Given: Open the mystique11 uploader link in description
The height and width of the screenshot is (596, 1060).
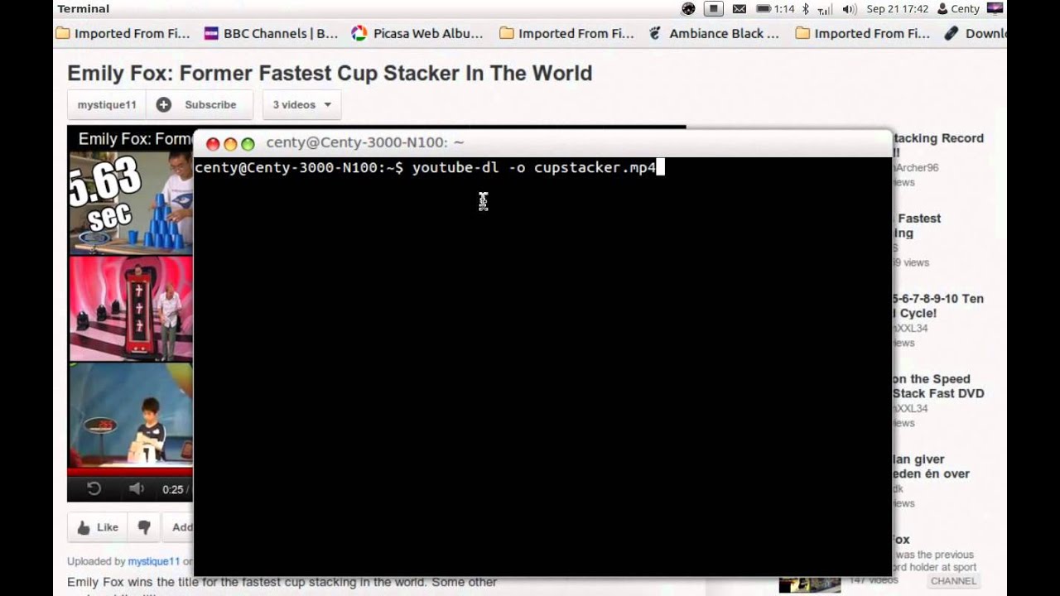Looking at the screenshot, I should [x=153, y=561].
